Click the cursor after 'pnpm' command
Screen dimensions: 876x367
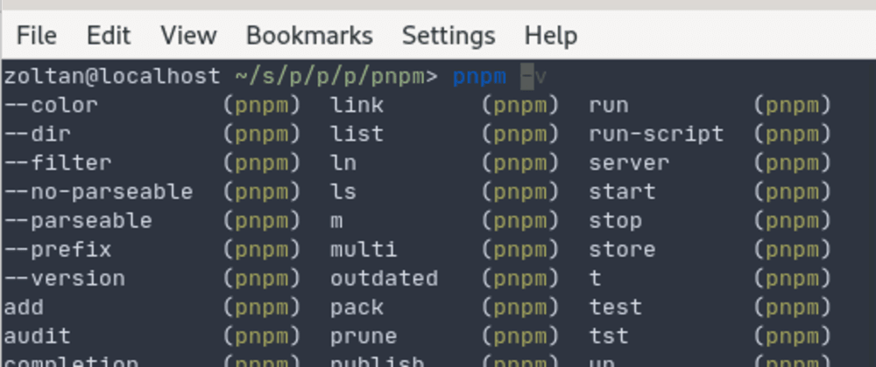526,77
